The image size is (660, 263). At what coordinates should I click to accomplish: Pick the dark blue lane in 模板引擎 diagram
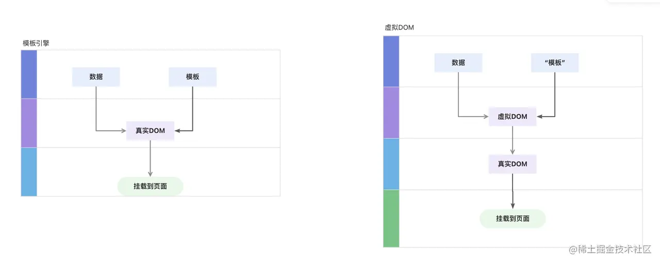click(x=29, y=74)
